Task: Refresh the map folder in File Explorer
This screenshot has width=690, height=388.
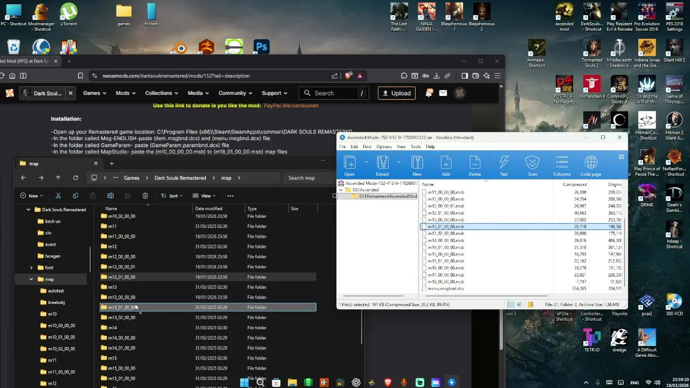Action: click(x=75, y=178)
